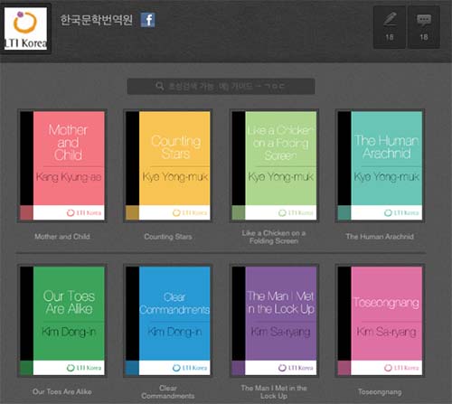Click the Clear Commandments caption
The height and width of the screenshot is (404, 452).
tap(168, 392)
